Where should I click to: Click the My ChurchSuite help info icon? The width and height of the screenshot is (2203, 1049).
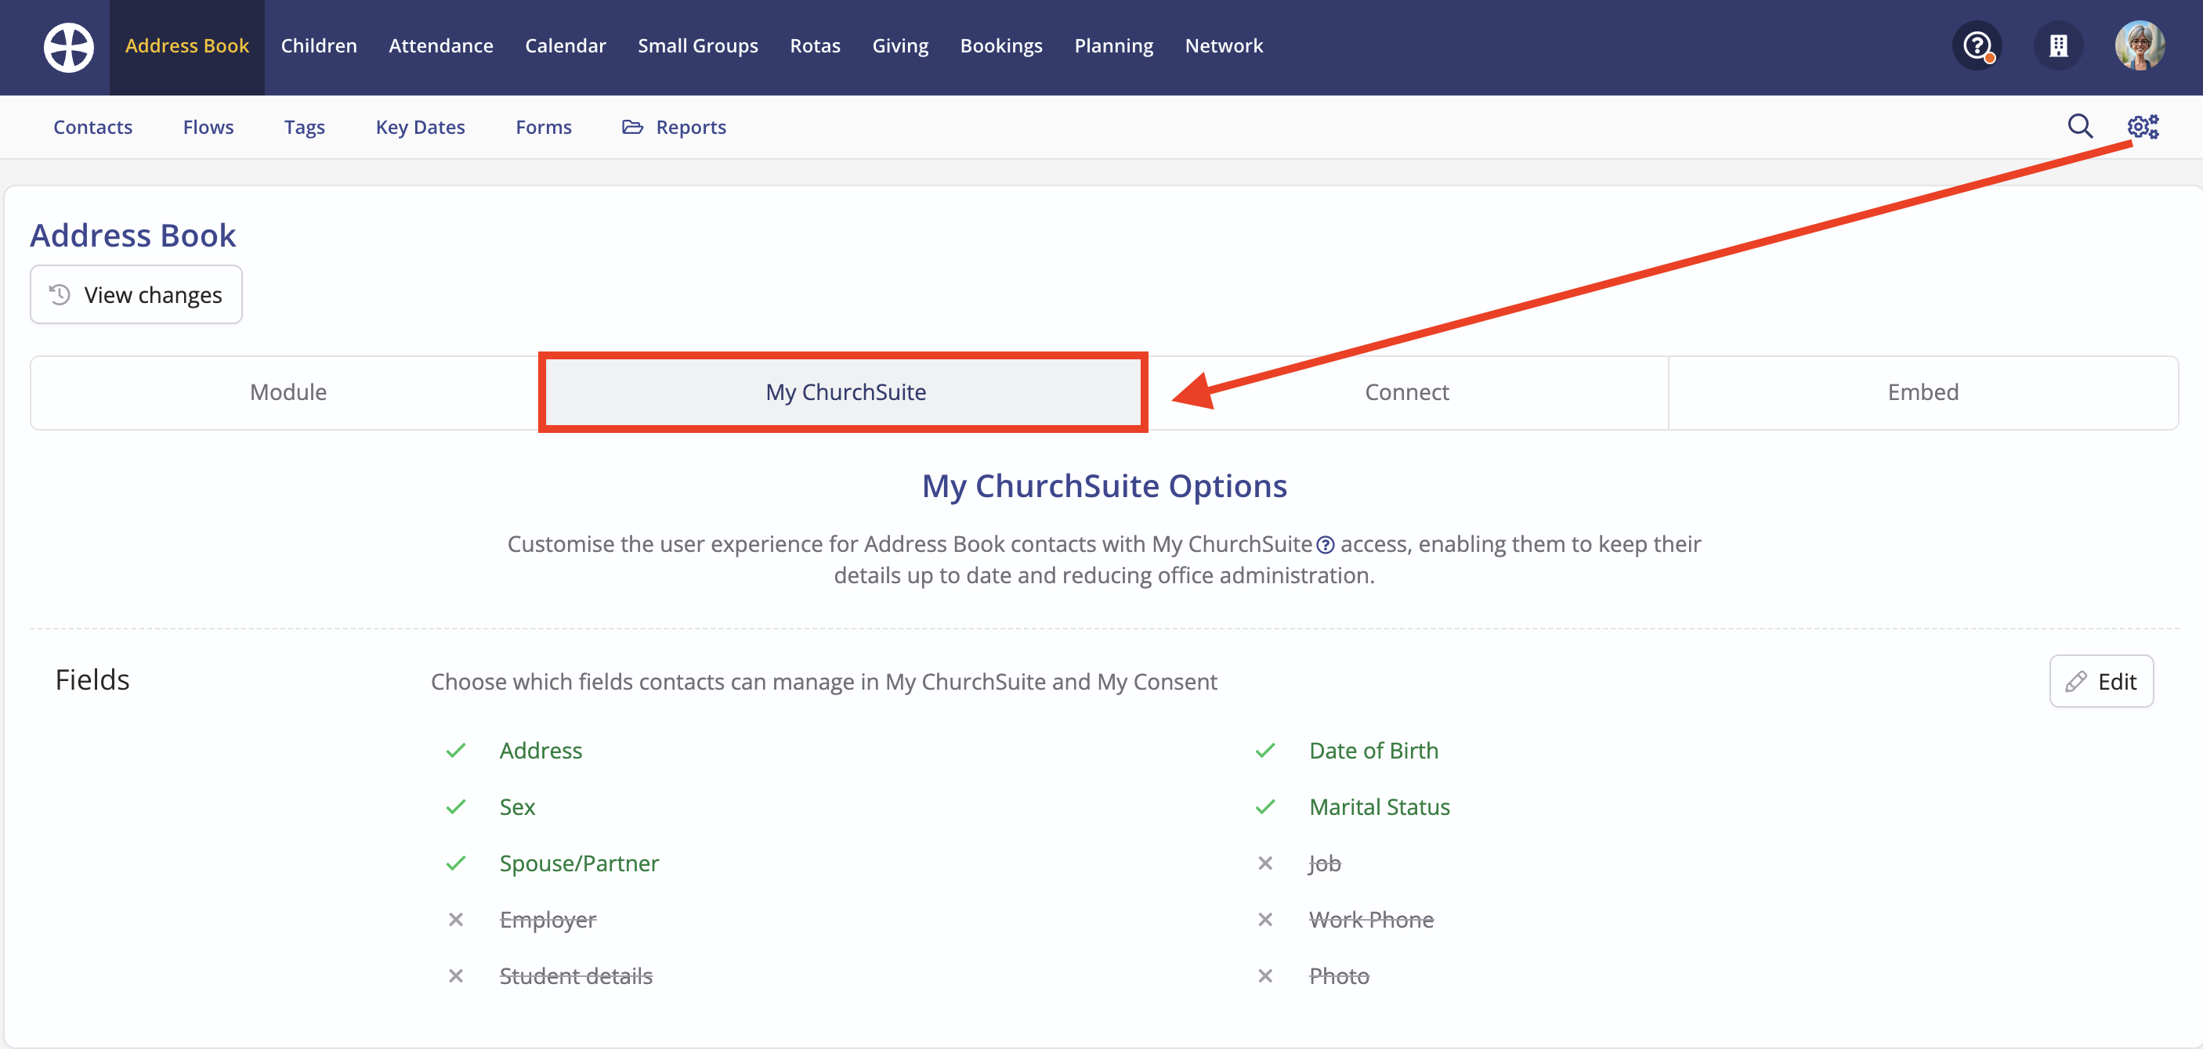click(x=1325, y=545)
